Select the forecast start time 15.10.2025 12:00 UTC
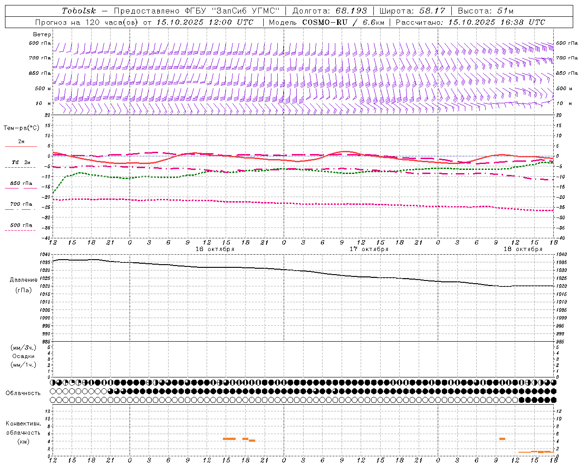Viewport: 580px width, 464px height. pos(205,22)
